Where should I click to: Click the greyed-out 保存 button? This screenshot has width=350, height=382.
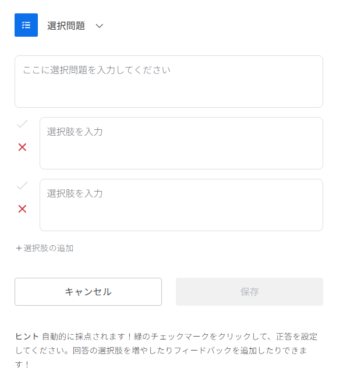tap(249, 292)
